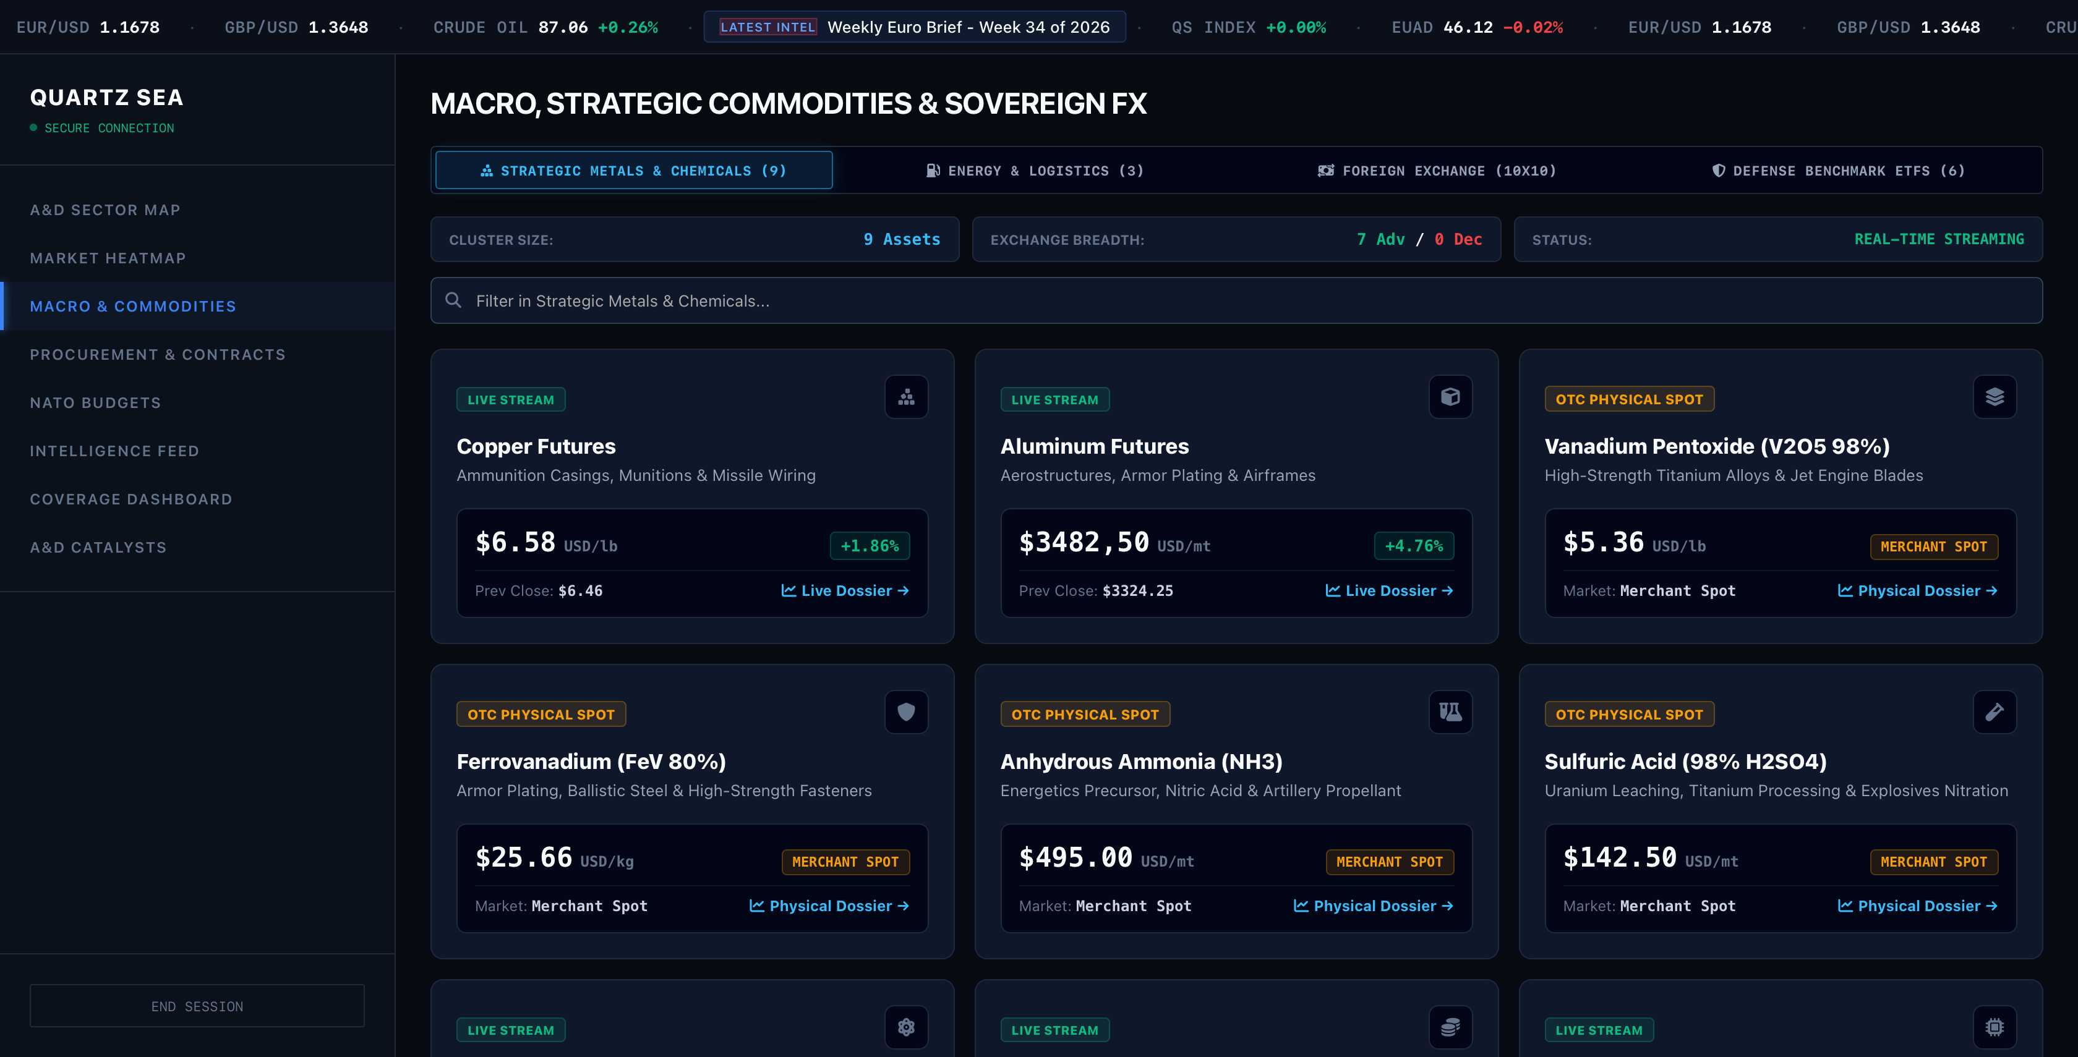Open Coverage Dashboard in sidebar

point(198,499)
